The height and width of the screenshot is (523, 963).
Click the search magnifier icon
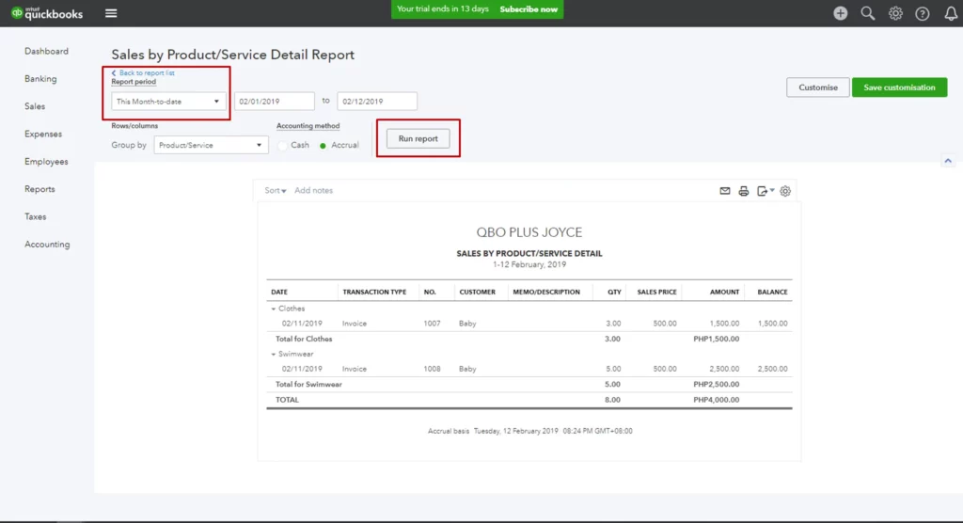(868, 13)
